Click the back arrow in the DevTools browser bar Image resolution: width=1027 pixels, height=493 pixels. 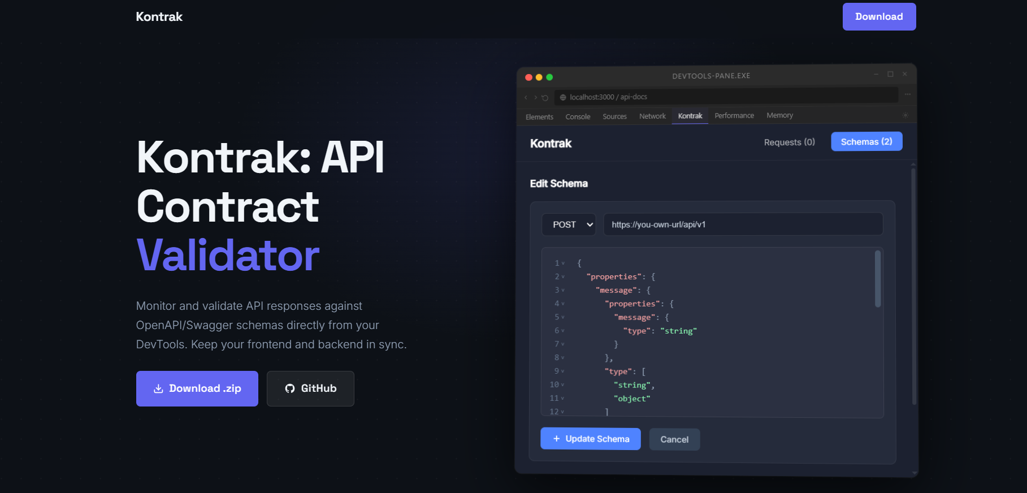click(526, 97)
